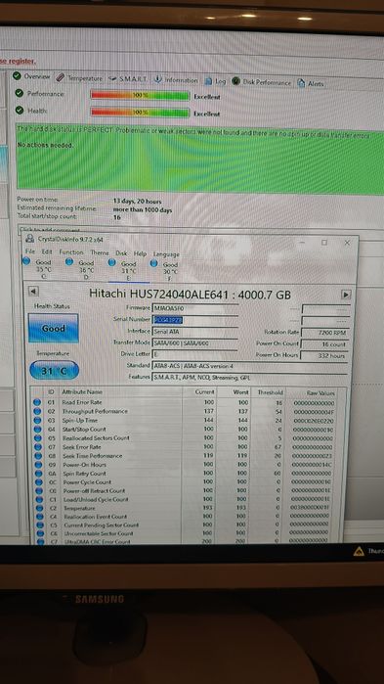The image size is (384, 684).
Task: Switch to the Temperature tab
Action: [x=79, y=78]
